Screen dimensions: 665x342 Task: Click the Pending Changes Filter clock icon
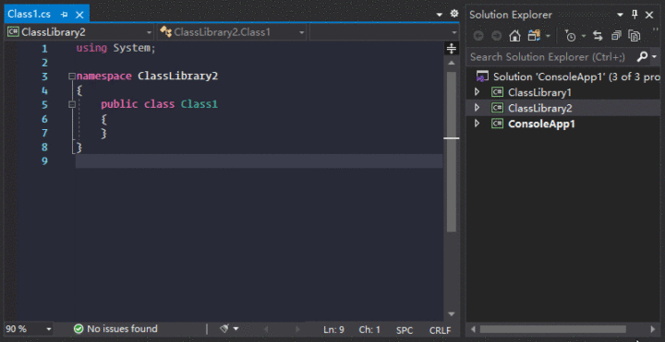point(571,36)
